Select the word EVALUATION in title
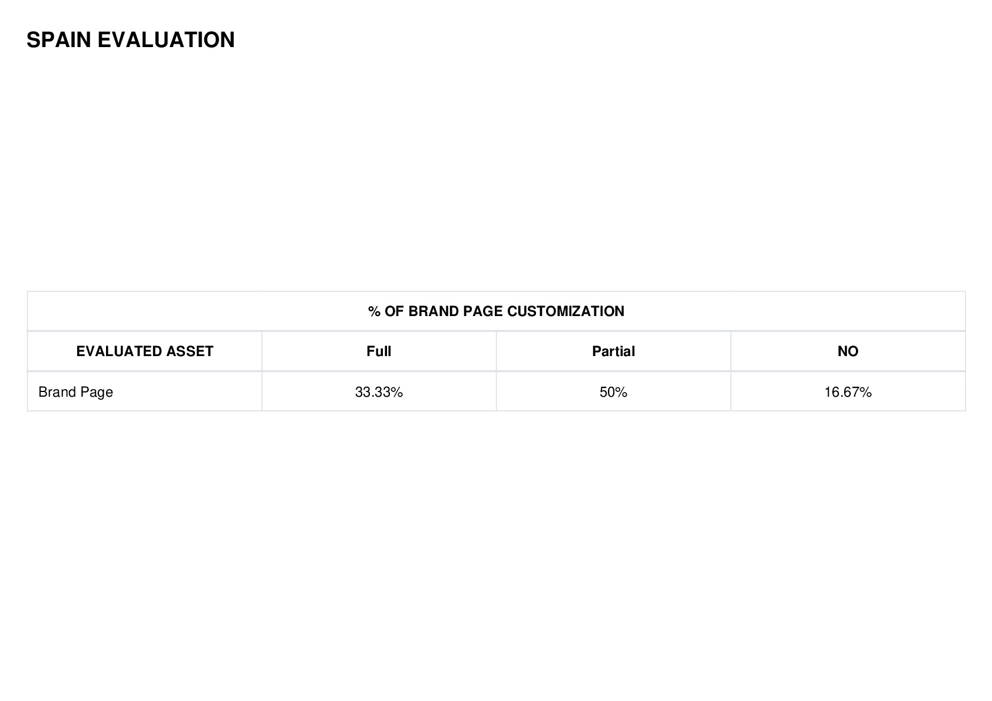992x701 pixels. pyautogui.click(x=166, y=40)
